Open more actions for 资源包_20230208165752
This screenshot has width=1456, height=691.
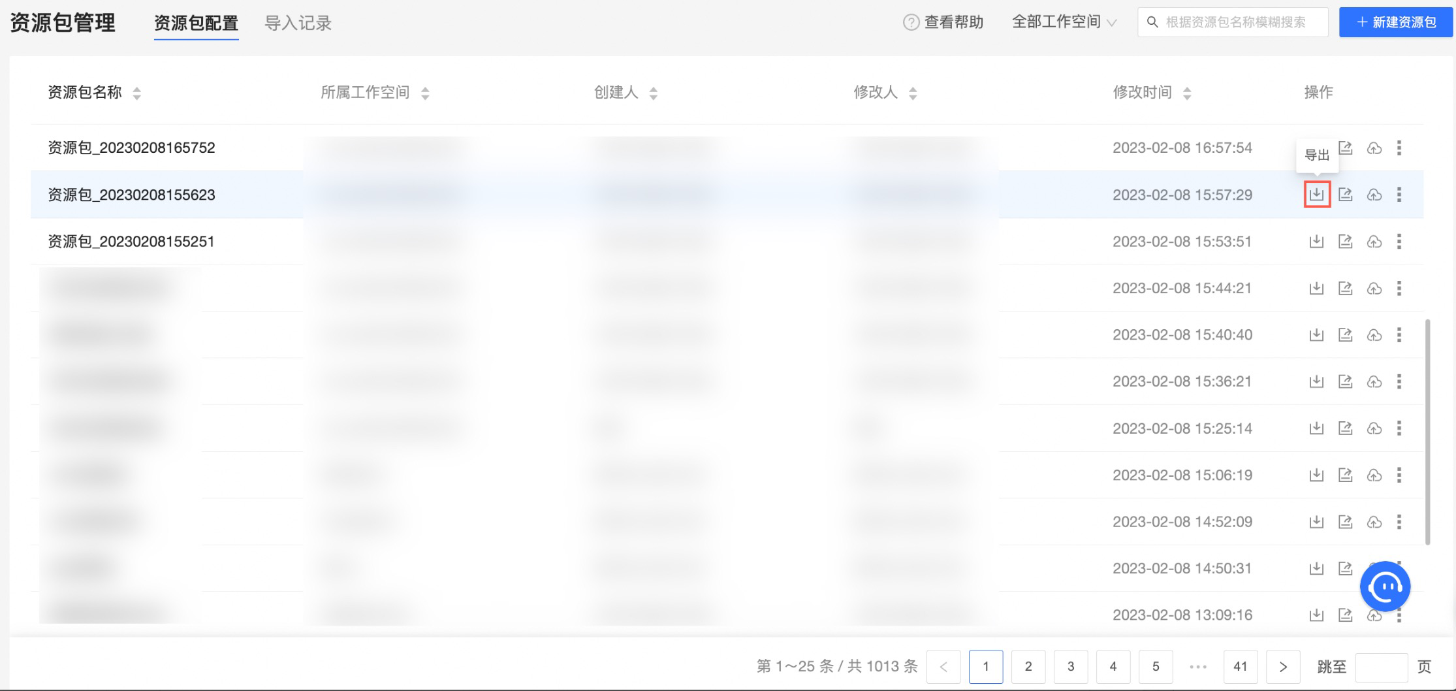click(x=1399, y=148)
